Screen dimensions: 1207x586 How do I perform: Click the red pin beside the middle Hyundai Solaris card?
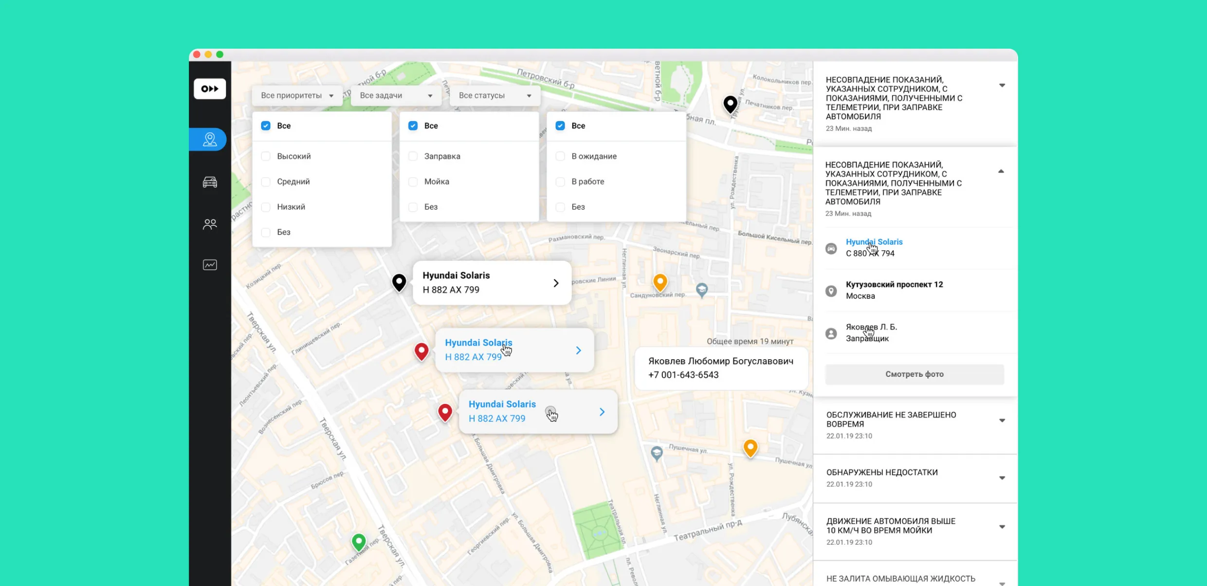click(x=421, y=351)
